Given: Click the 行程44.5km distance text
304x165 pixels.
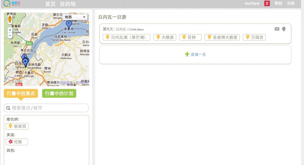Looking at the screenshot, I should coord(135,30).
